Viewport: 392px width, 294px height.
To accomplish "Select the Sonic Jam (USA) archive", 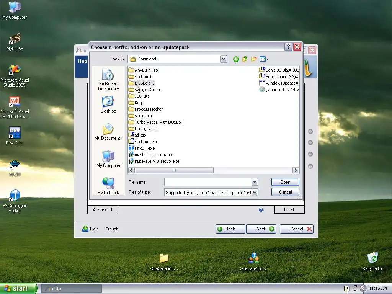I will (279, 77).
